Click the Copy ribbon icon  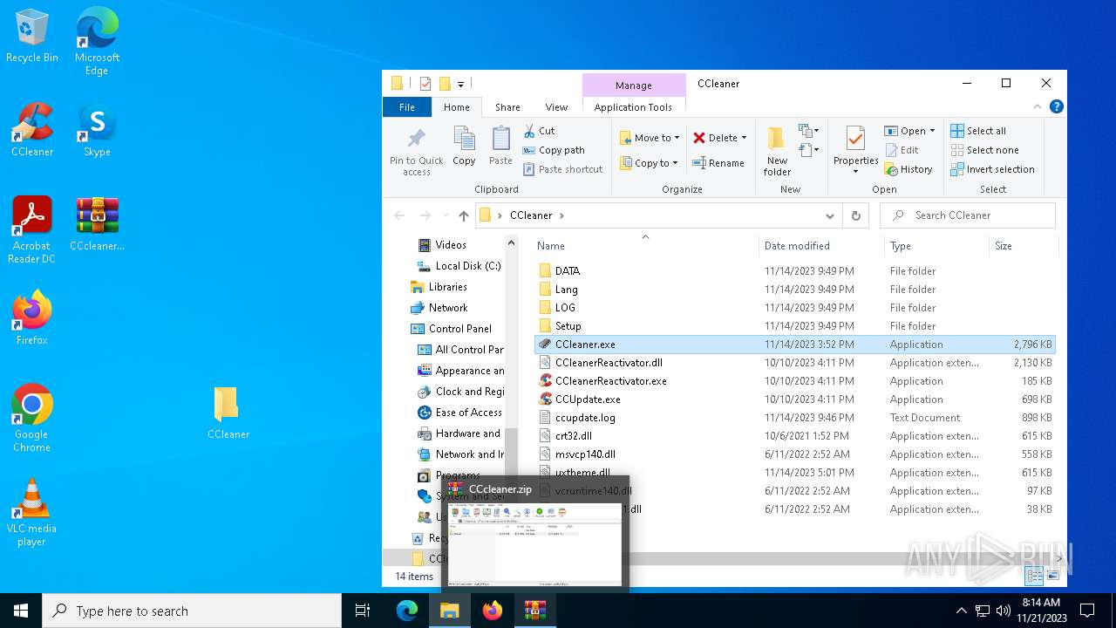[x=464, y=146]
